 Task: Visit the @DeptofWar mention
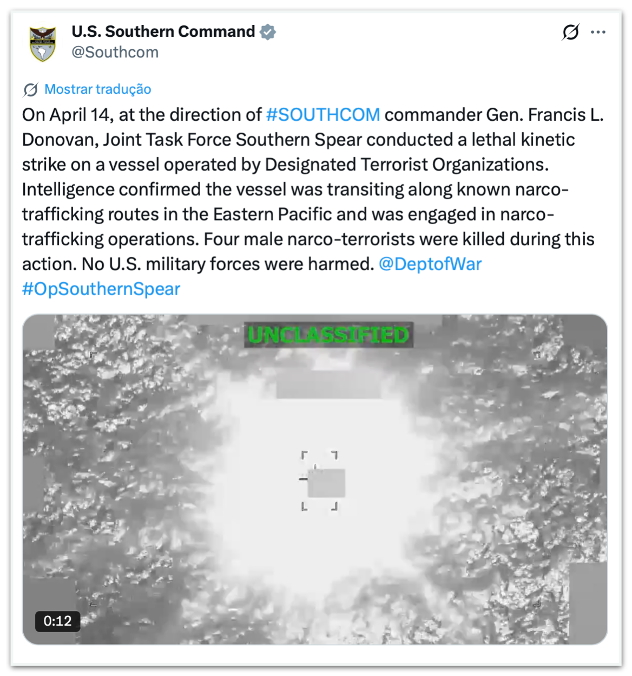click(x=430, y=264)
